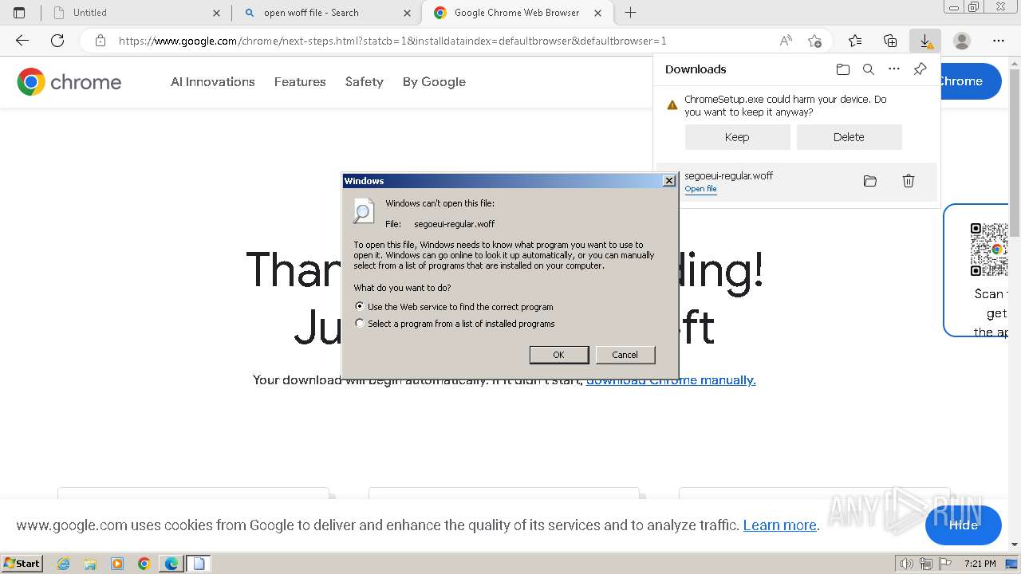The width and height of the screenshot is (1021, 574).
Task: Go back to the previous page
Action: point(22,41)
